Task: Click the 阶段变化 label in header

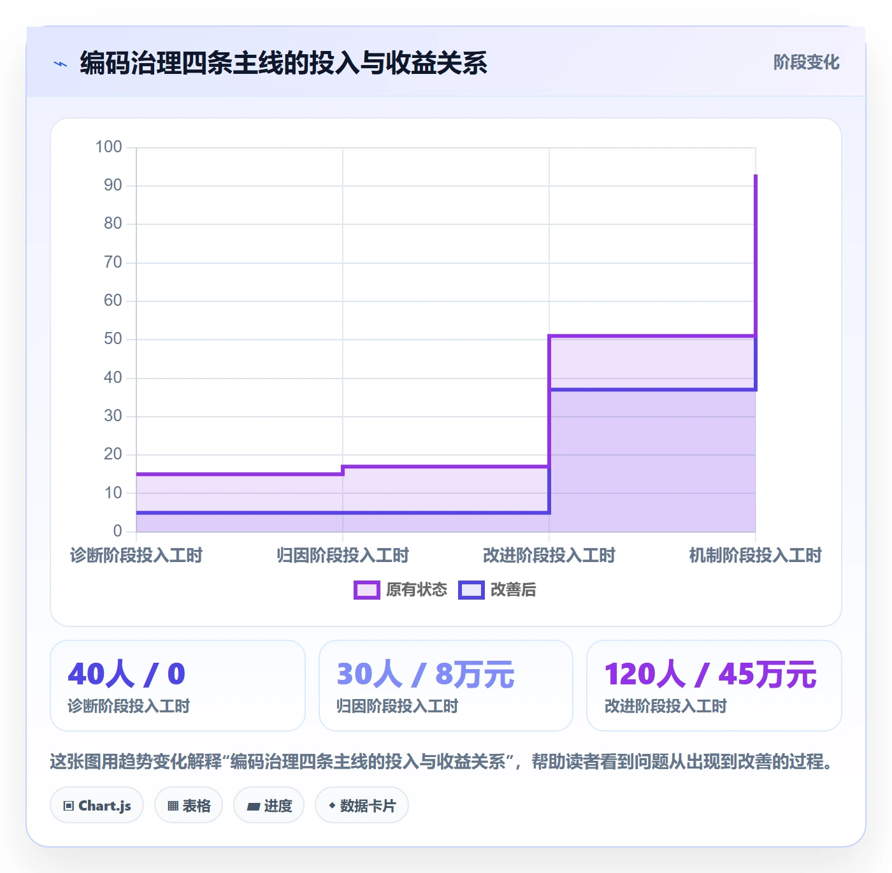Action: (806, 62)
